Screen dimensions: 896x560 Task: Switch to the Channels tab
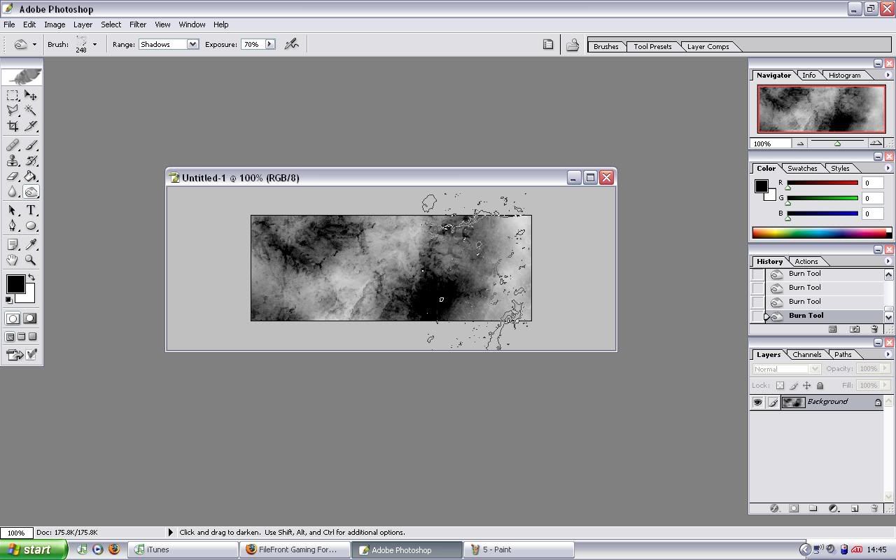tap(806, 354)
